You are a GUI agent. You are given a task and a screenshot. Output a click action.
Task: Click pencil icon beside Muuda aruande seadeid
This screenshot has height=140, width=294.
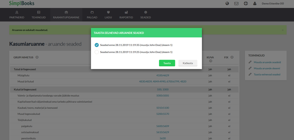click(250, 62)
